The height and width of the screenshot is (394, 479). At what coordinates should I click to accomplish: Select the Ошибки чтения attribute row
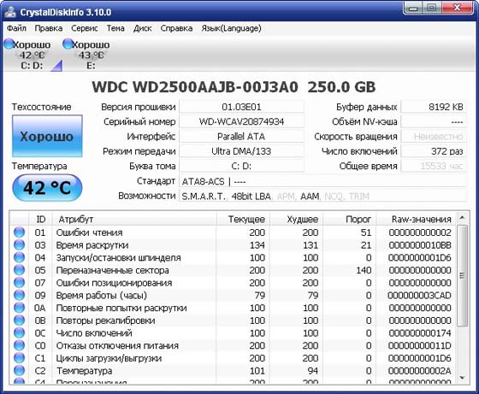click(x=233, y=232)
